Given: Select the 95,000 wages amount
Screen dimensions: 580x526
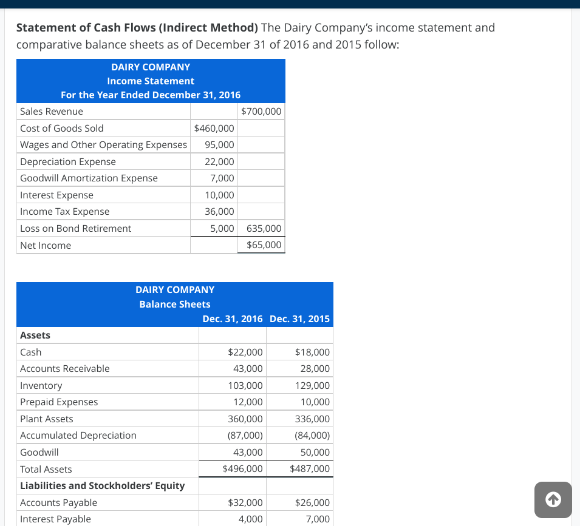Looking at the screenshot, I should [x=219, y=145].
